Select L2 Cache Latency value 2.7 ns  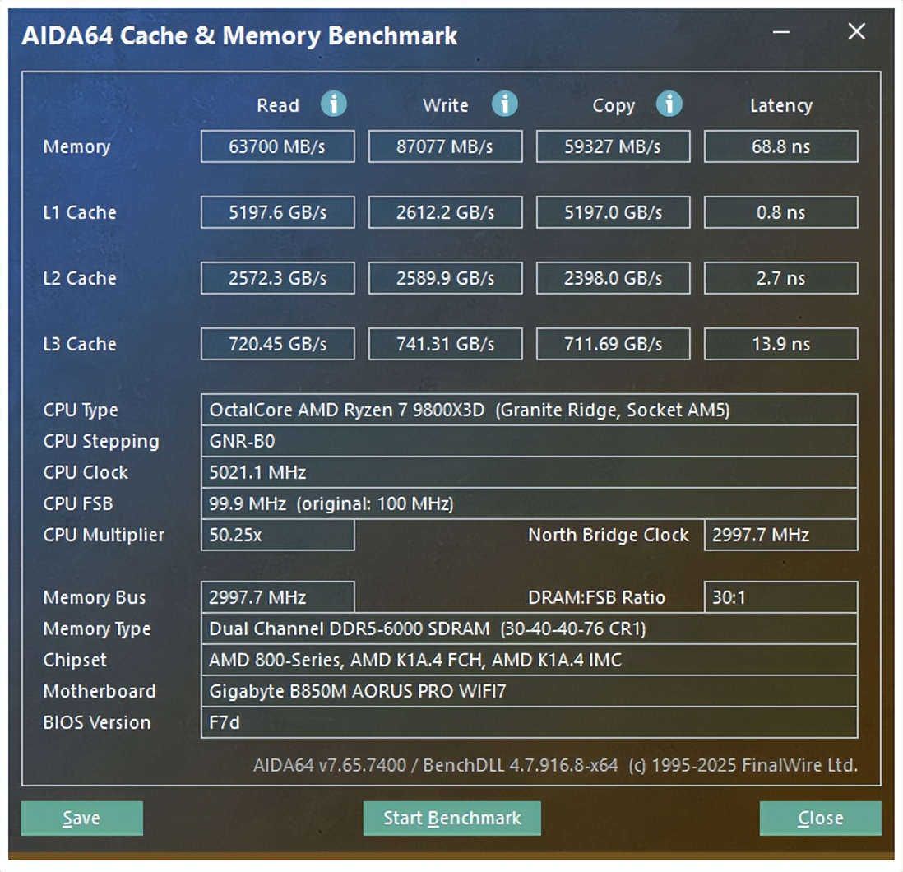coord(781,278)
